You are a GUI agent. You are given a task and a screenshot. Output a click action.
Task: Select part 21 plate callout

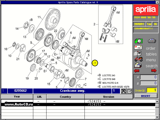(x=18, y=59)
